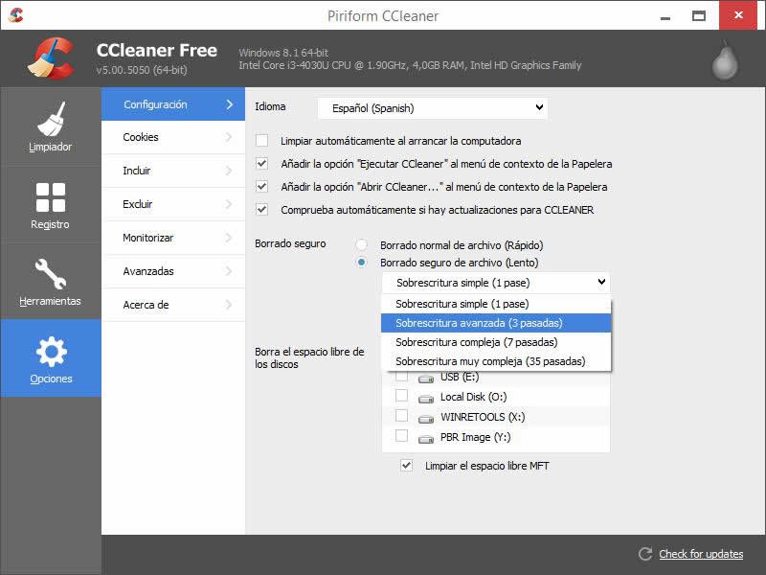The image size is (766, 575).
Task: Open the Incluir tab
Action: tap(173, 171)
